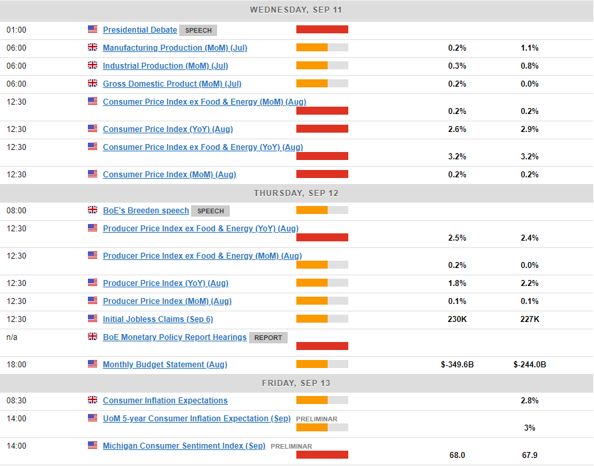Open Producer Price Index (MoM) (Aug) link
The width and height of the screenshot is (594, 466).
click(x=167, y=301)
